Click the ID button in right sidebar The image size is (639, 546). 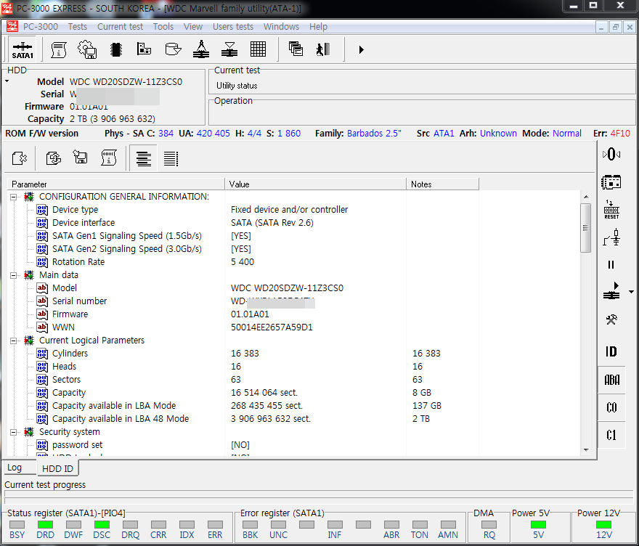pyautogui.click(x=611, y=351)
